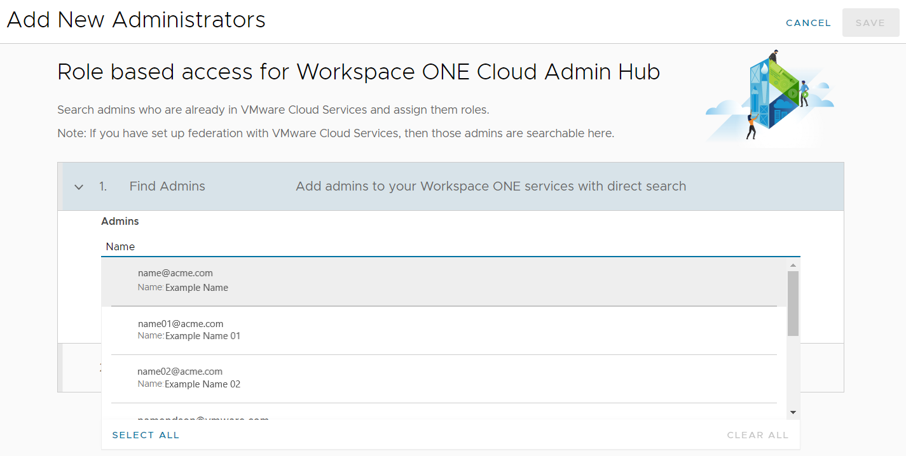Click the results list scroll-down arrow
The image size is (906, 456).
point(793,413)
